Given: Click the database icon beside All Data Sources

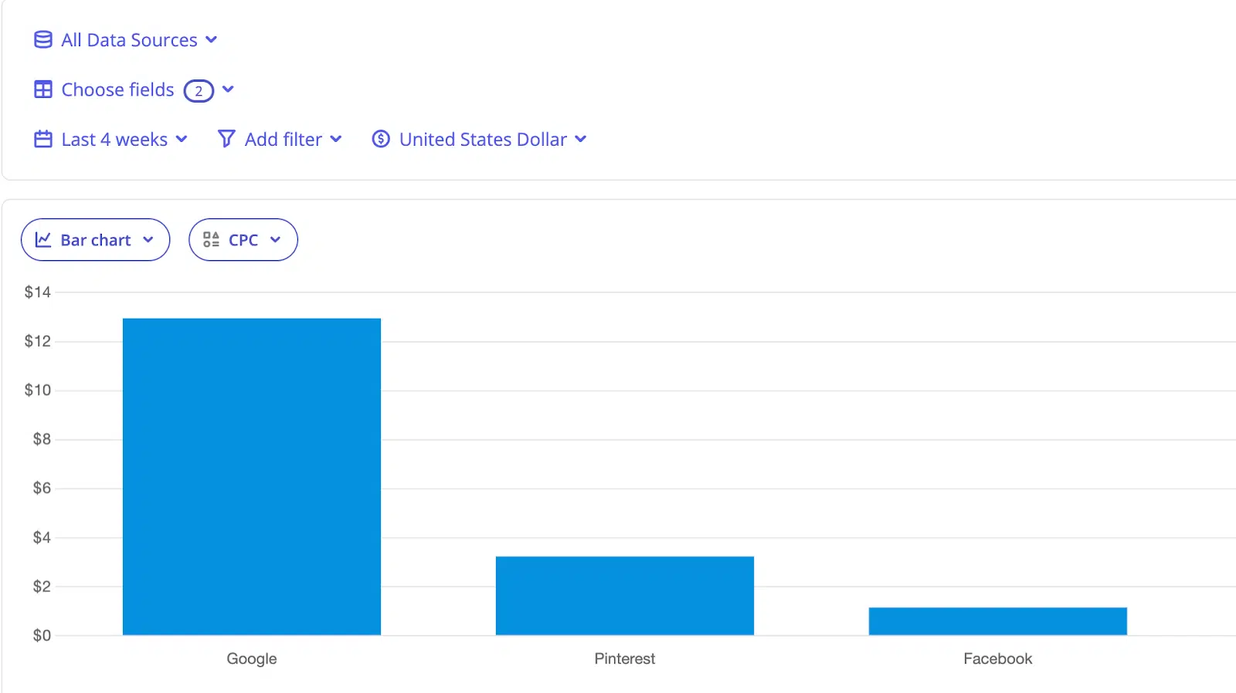Looking at the screenshot, I should 43,39.
